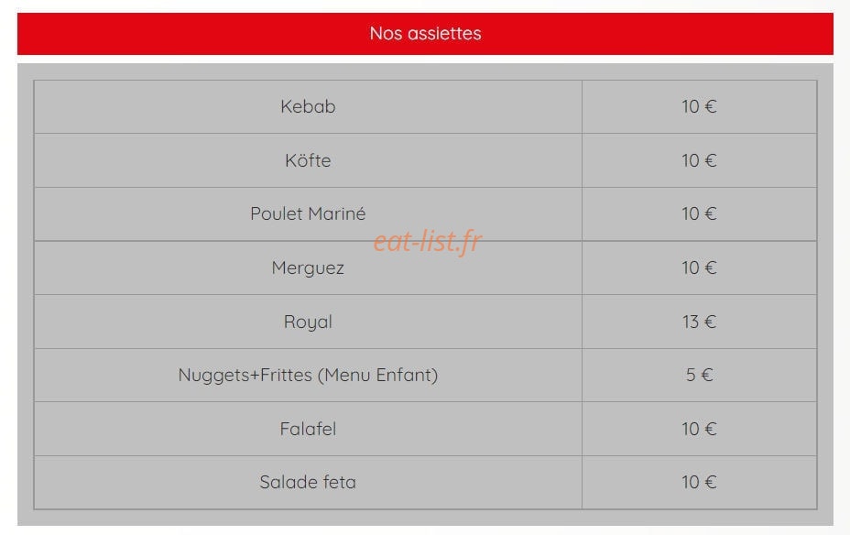Image resolution: width=850 pixels, height=535 pixels.
Task: Click the Poulet Mariné 10 € price
Action: coord(699,213)
